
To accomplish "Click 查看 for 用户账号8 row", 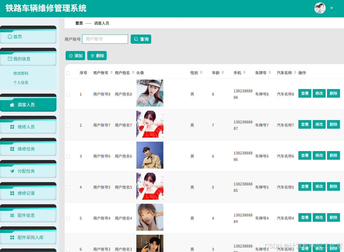I will click(305, 93).
